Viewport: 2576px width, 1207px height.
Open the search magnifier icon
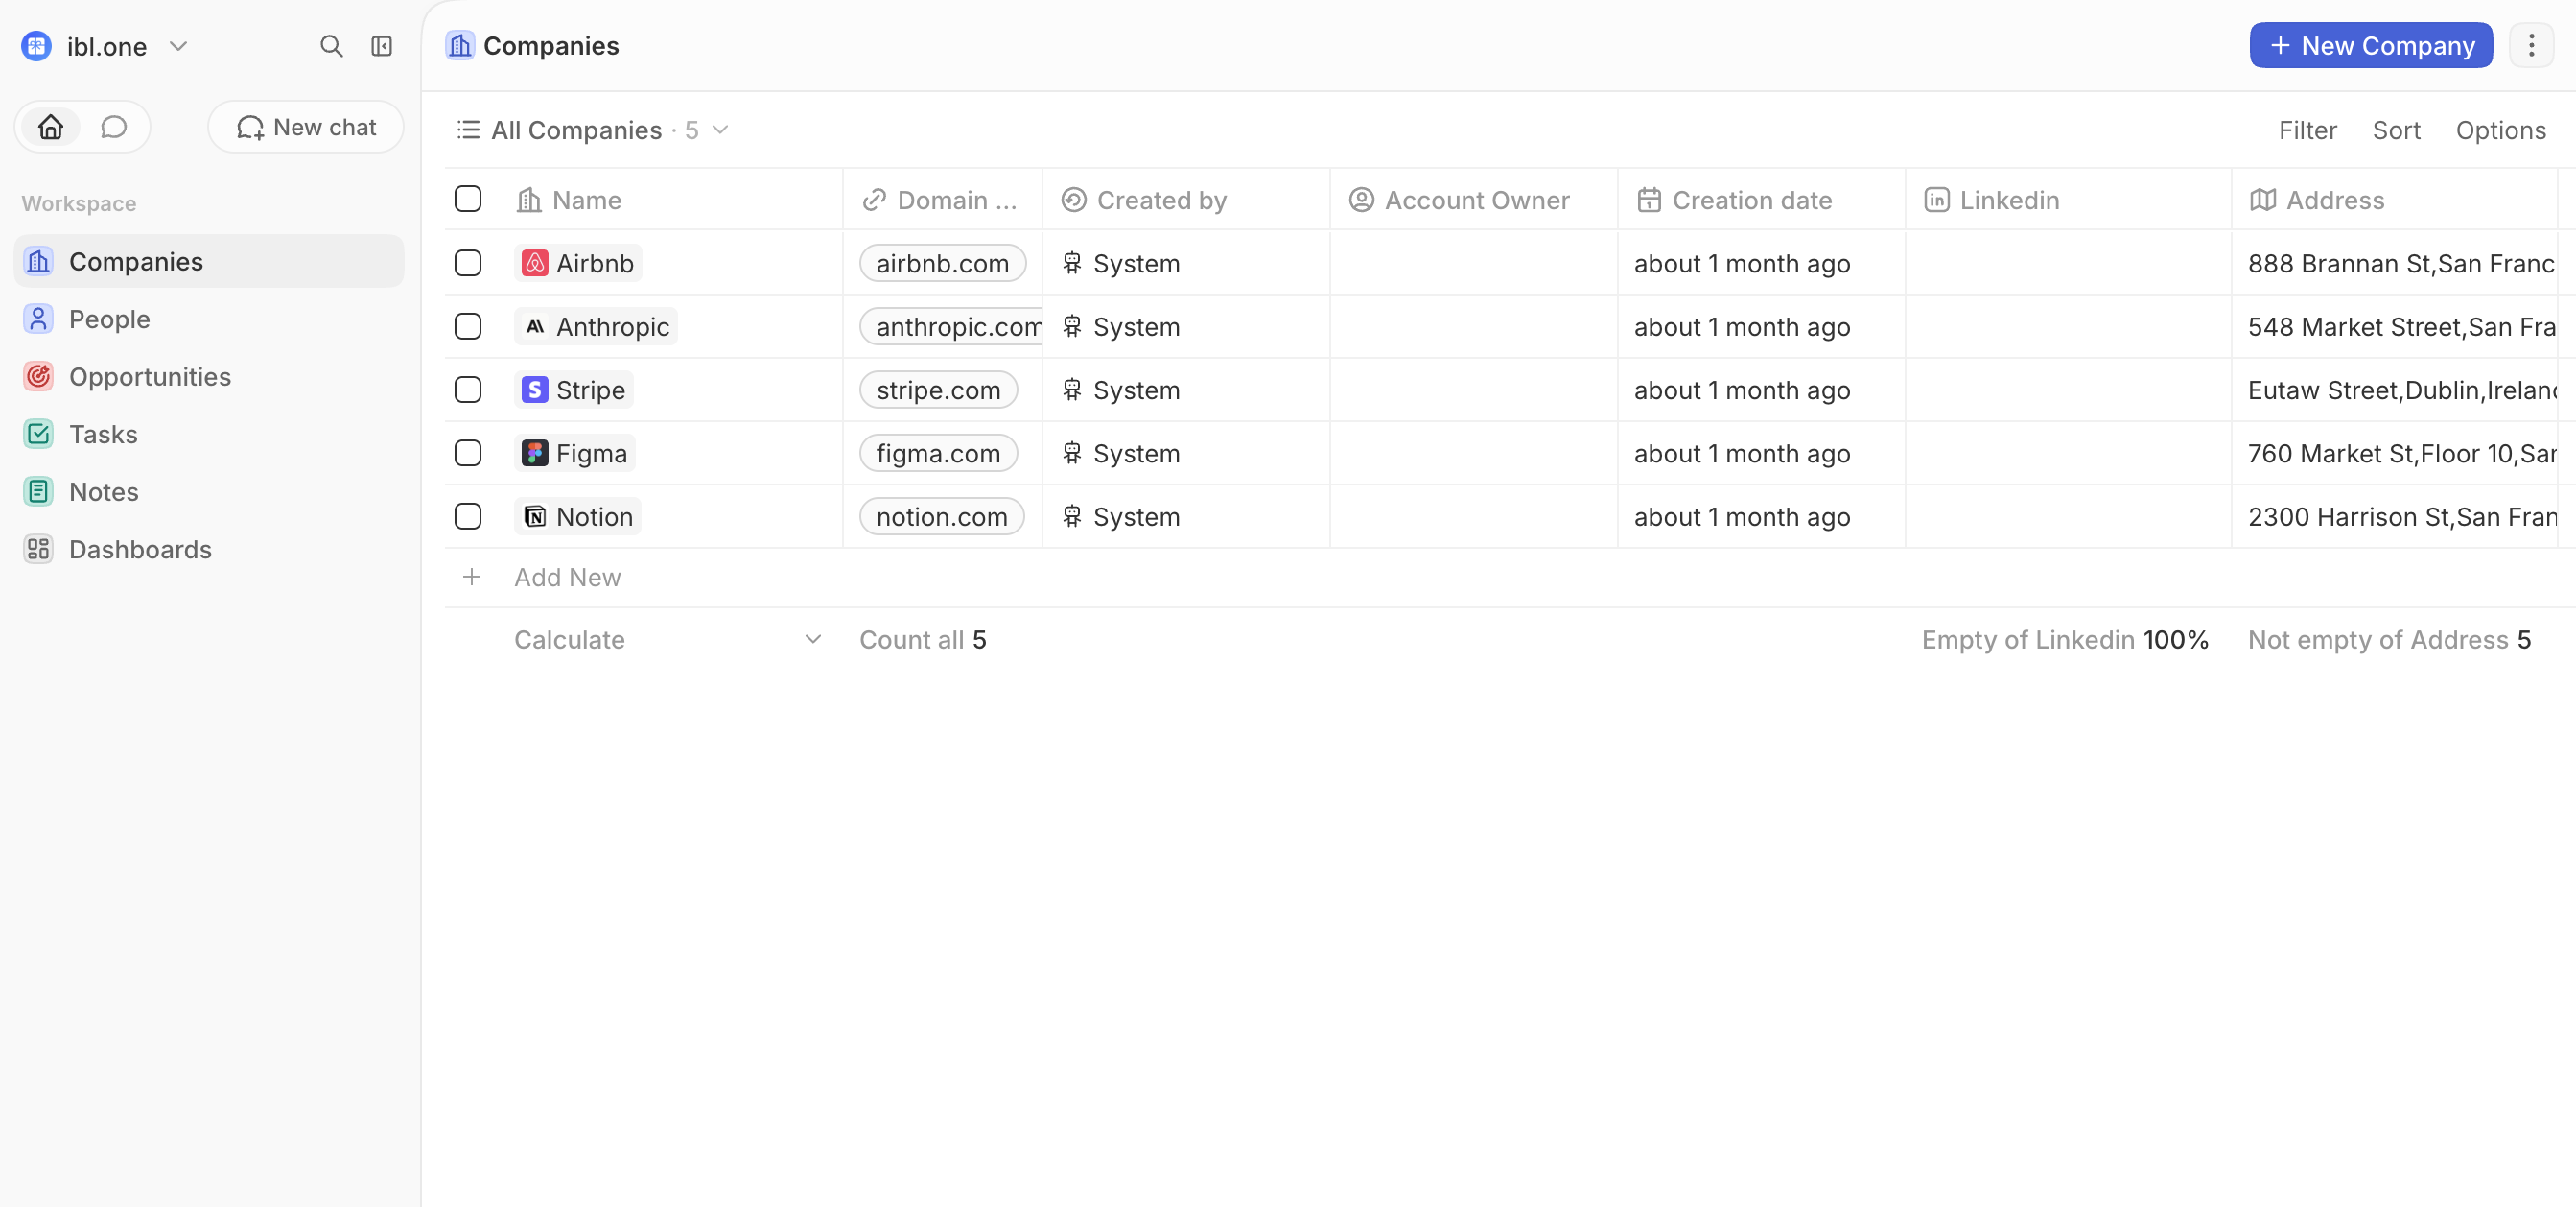tap(331, 46)
